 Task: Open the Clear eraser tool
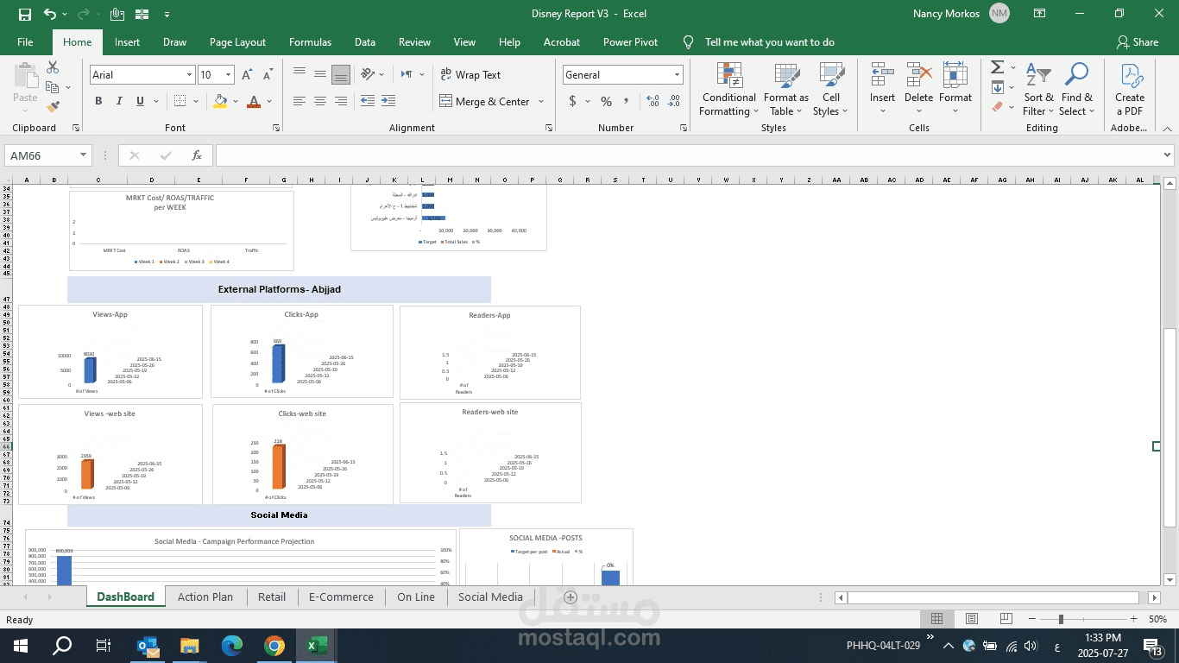(998, 107)
